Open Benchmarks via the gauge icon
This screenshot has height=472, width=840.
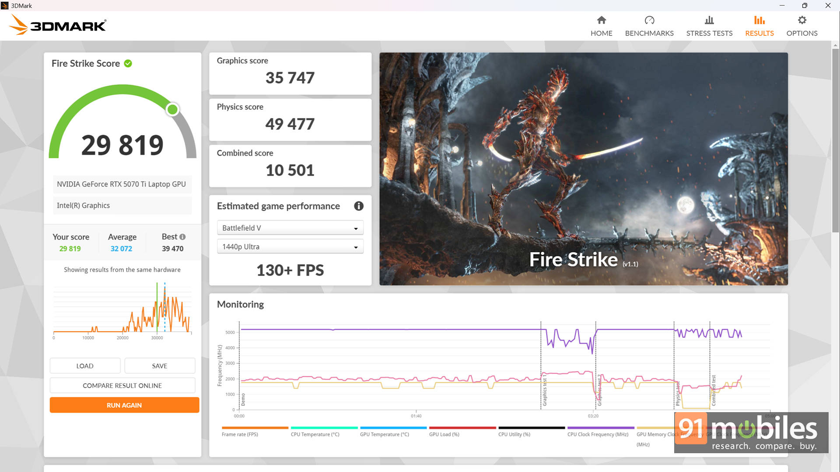point(649,20)
